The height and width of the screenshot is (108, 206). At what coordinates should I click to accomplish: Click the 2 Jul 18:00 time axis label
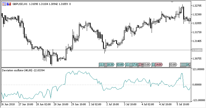112,104
